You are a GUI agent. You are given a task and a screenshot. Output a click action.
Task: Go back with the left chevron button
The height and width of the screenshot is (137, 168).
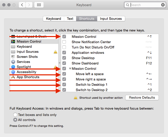point(22,5)
